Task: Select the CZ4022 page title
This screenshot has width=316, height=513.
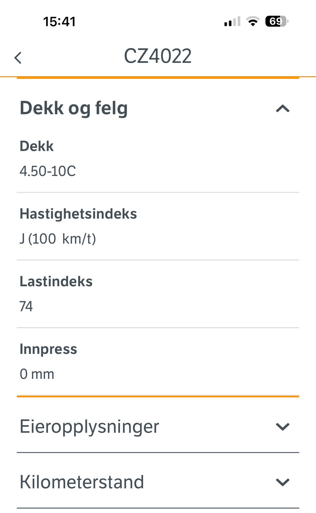Action: click(158, 56)
